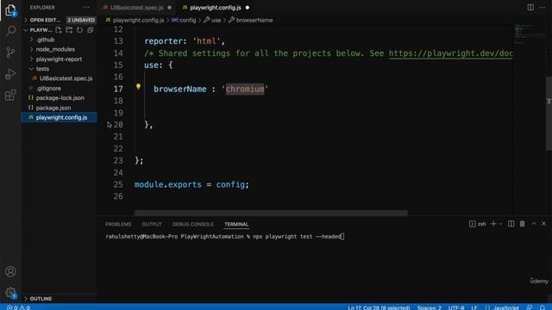Screen dimensions: 552x310
Task: Add a new terminal with plus icon
Action: click(x=493, y=224)
